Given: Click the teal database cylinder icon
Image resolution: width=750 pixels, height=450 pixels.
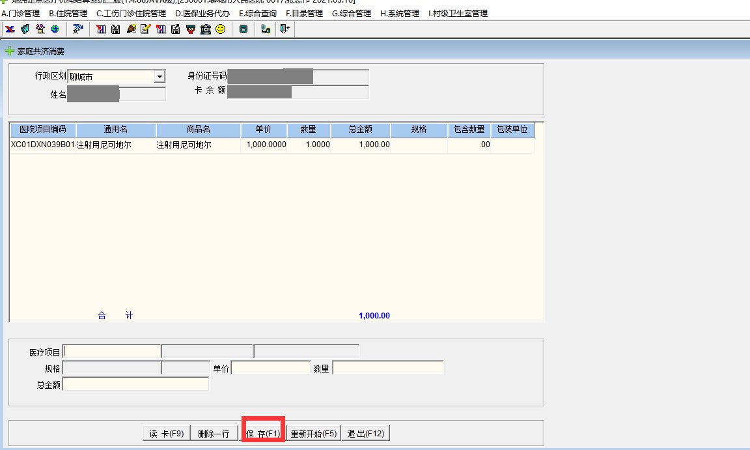Looking at the screenshot, I should click(243, 29).
